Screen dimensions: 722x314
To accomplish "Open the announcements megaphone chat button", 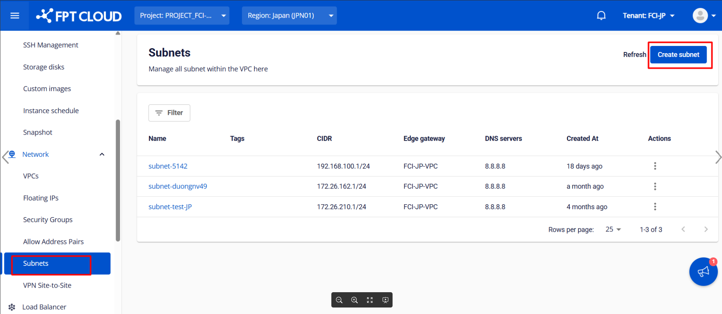I will (x=703, y=272).
